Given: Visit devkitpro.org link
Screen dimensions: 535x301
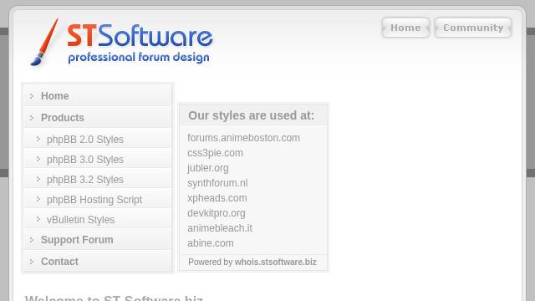Looking at the screenshot, I should (217, 213).
